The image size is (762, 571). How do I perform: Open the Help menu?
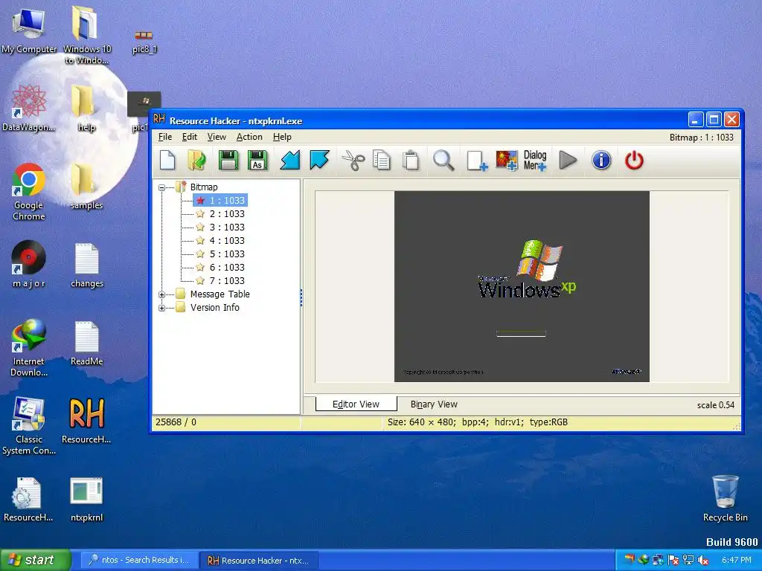[282, 137]
